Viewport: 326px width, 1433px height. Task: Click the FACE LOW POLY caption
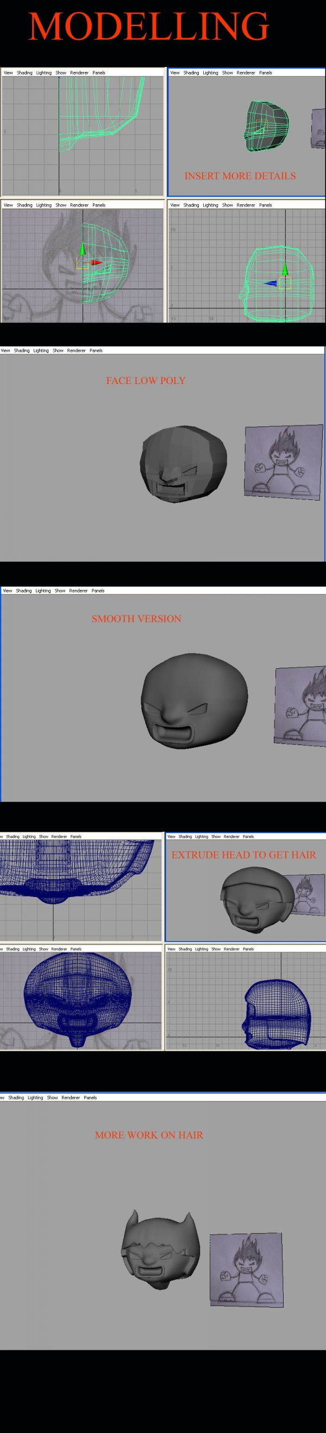[146, 381]
